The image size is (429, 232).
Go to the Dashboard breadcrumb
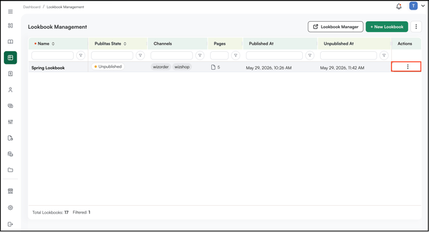(32, 7)
